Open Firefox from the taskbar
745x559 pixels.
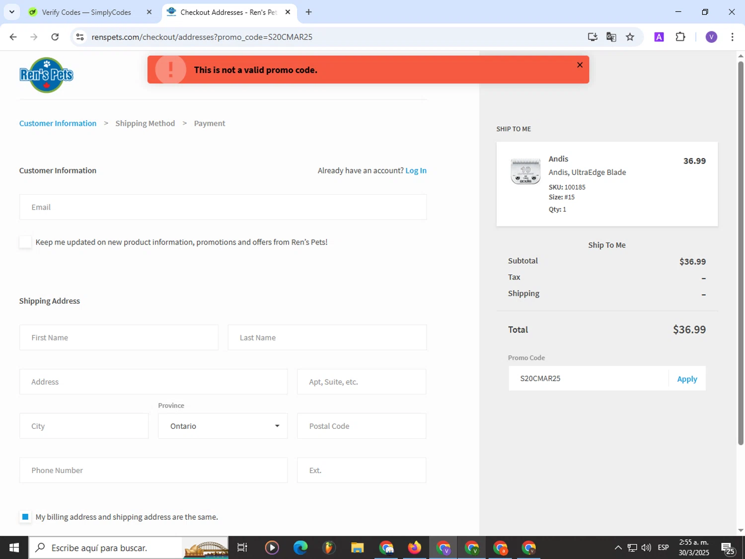(x=414, y=548)
